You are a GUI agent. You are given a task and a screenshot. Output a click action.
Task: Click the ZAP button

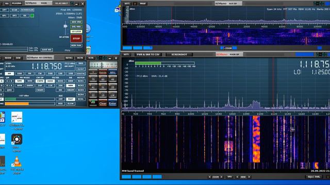(40, 86)
